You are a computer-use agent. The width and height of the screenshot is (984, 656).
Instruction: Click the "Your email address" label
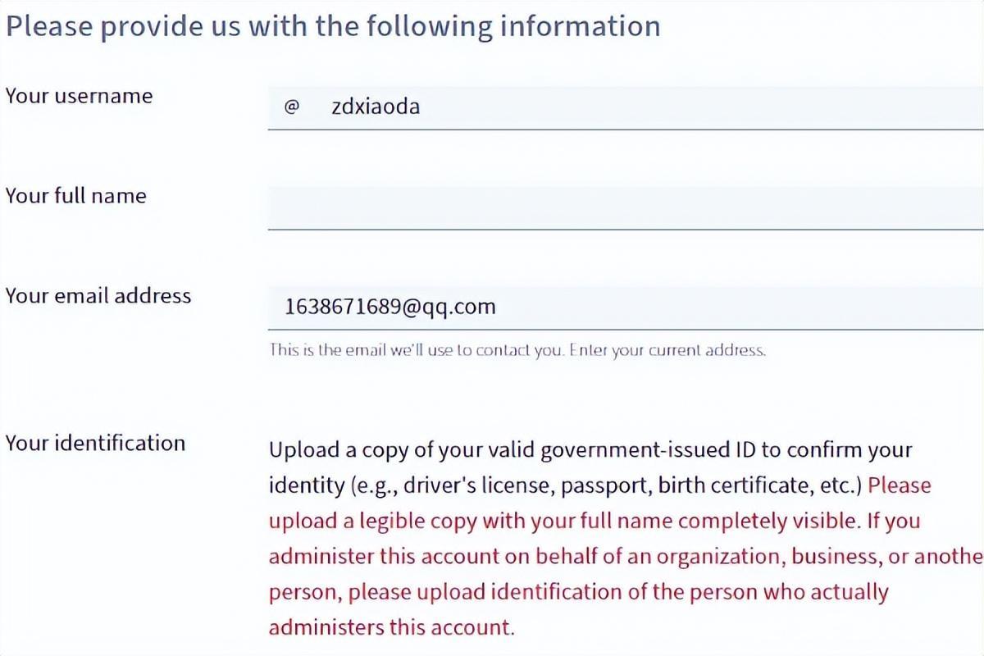(x=98, y=296)
